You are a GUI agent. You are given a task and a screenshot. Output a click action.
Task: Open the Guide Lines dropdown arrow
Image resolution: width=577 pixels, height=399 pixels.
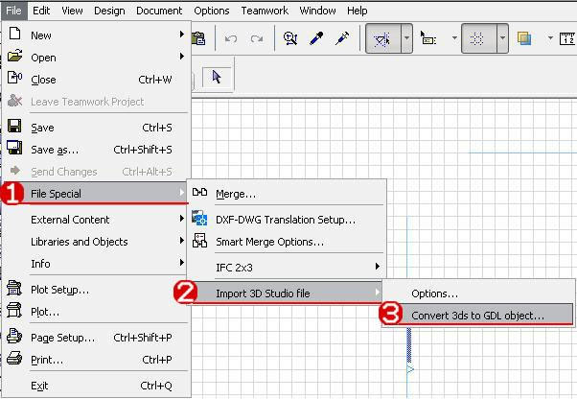[x=406, y=38]
